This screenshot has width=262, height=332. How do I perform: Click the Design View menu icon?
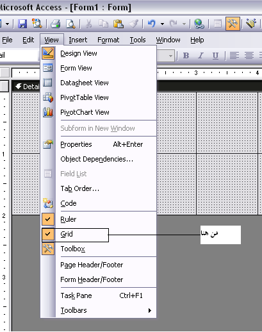tap(48, 53)
